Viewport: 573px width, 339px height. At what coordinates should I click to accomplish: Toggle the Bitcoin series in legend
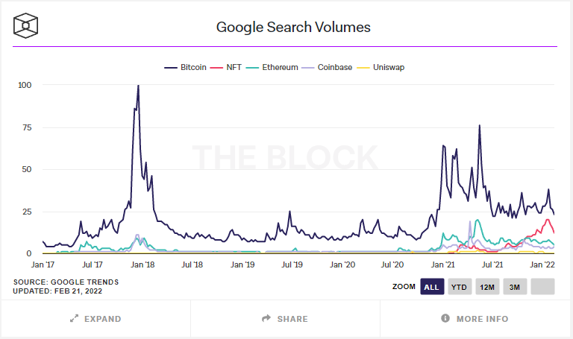pyautogui.click(x=185, y=68)
